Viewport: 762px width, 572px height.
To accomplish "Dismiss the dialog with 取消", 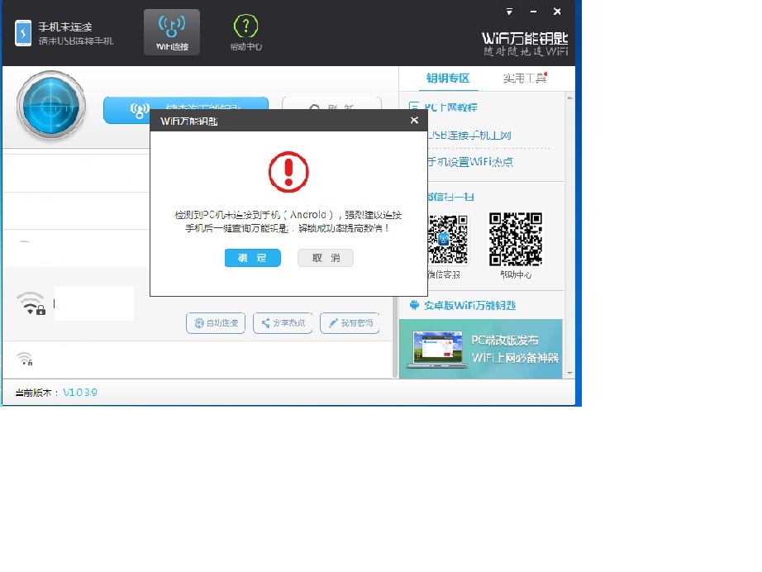I will (326, 258).
